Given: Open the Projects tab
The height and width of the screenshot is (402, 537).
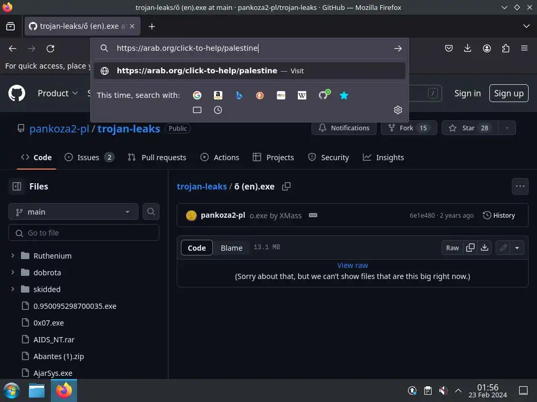Looking at the screenshot, I should [x=273, y=158].
